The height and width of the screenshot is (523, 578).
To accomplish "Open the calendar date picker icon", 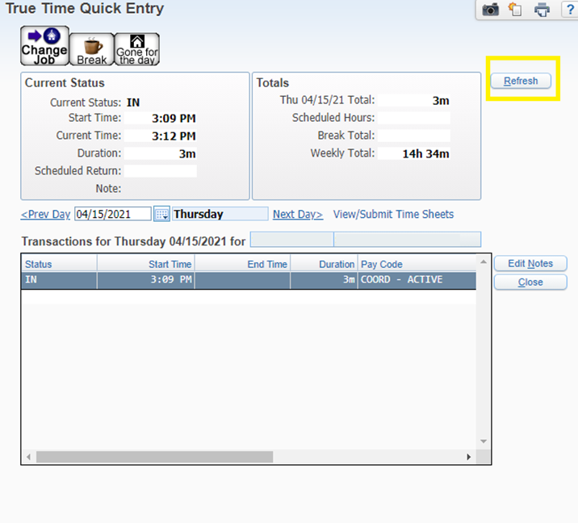I will click(161, 214).
